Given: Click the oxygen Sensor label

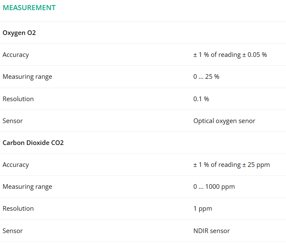Looking at the screenshot, I should pos(13,121).
